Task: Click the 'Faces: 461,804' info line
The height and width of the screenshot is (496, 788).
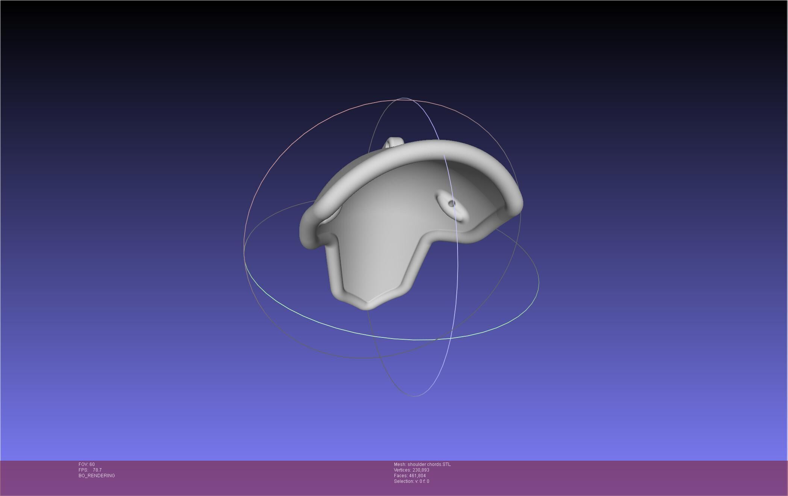Action: click(x=409, y=476)
